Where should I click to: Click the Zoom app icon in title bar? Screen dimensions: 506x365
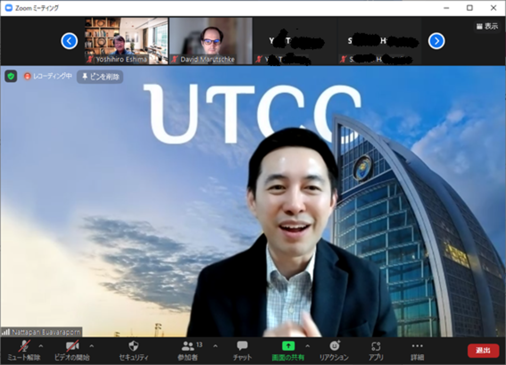point(9,8)
